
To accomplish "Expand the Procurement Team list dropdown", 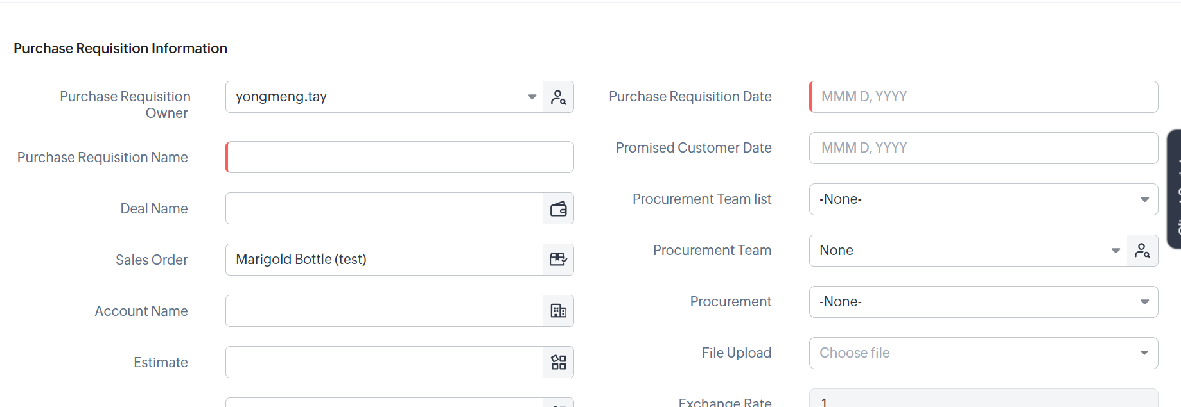I will coord(1144,199).
